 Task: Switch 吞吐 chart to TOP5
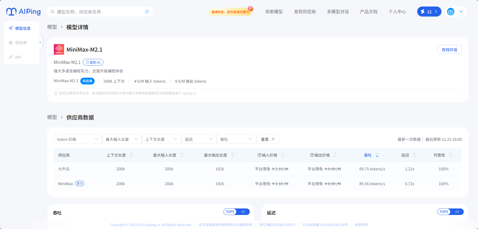coord(230,212)
